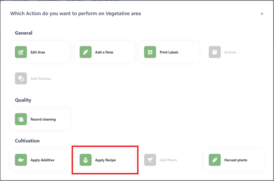The height and width of the screenshot is (181, 274).
Task: Click the Print Labels QR code icon
Action: tap(150, 52)
